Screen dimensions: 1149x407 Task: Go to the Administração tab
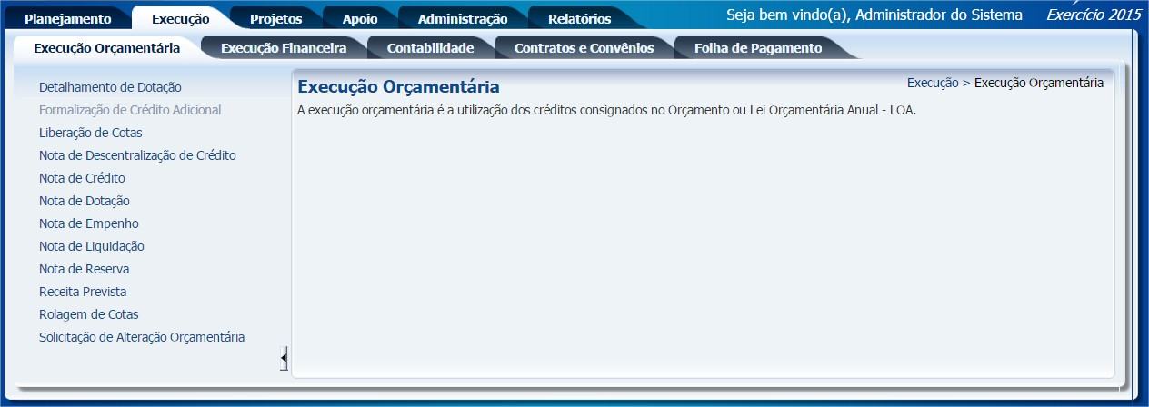click(x=462, y=19)
